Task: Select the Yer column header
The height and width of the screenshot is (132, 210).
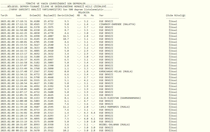Action: (x=101, y=15)
